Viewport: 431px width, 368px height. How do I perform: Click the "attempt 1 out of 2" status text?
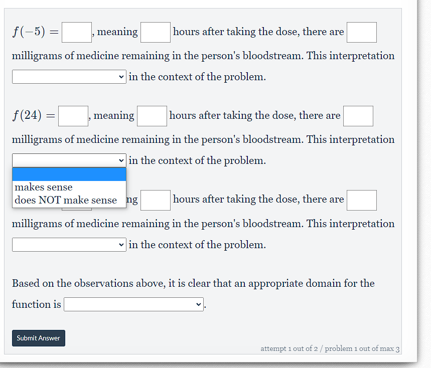pos(289,348)
